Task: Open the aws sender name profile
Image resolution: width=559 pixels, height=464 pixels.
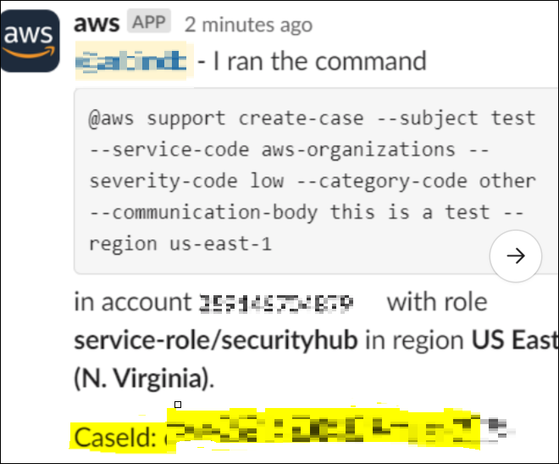Action: (x=97, y=24)
